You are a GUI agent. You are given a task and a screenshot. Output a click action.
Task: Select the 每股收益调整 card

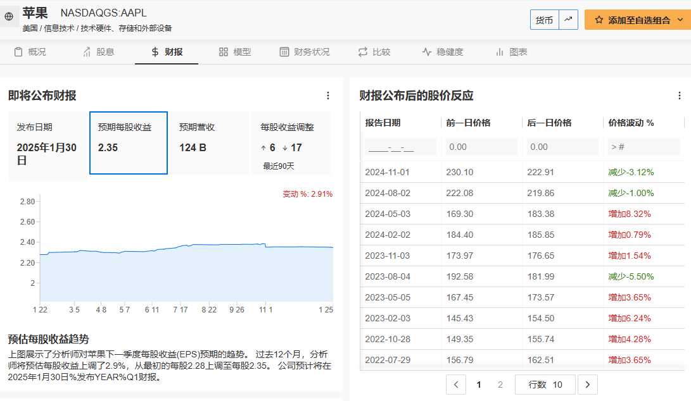[x=291, y=143]
